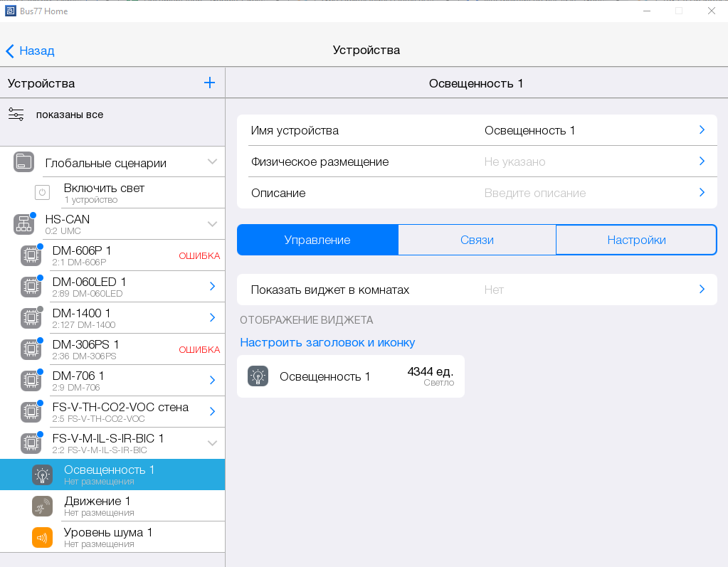Open Показать виджет в комнатах option
The height and width of the screenshot is (567, 728).
point(477,290)
